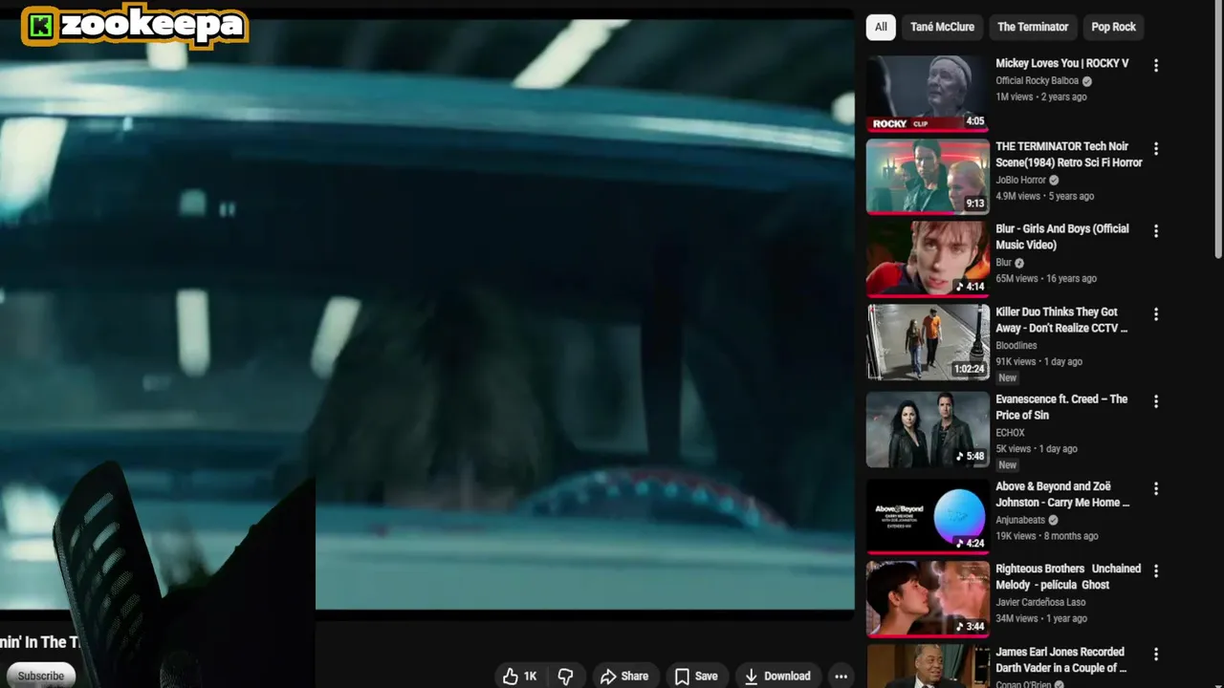This screenshot has width=1224, height=688.
Task: Select The Terminator filter chip
Action: 1033,27
